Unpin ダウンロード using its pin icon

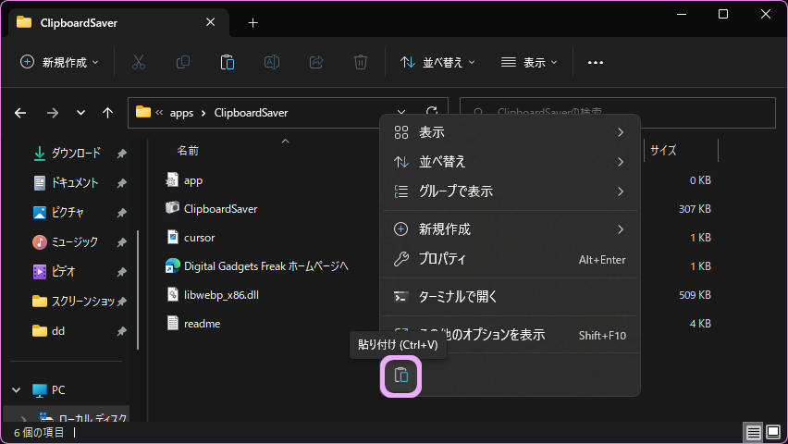121,154
